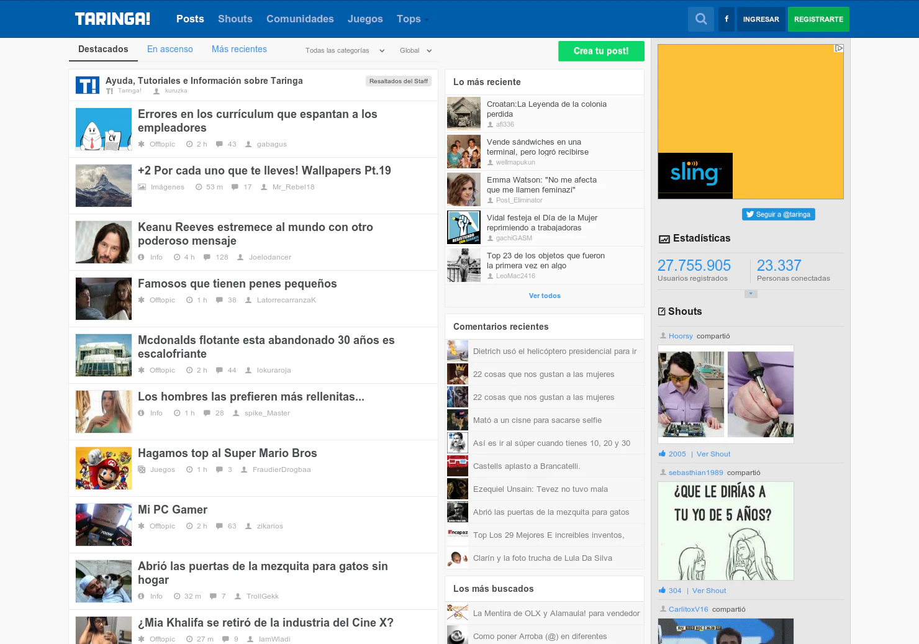Open Hagamos top al Super Mario Bros post
Screen dimensions: 919x644
pyautogui.click(x=227, y=453)
